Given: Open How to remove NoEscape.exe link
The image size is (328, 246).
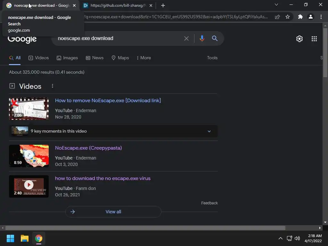Looking at the screenshot, I should click(108, 101).
